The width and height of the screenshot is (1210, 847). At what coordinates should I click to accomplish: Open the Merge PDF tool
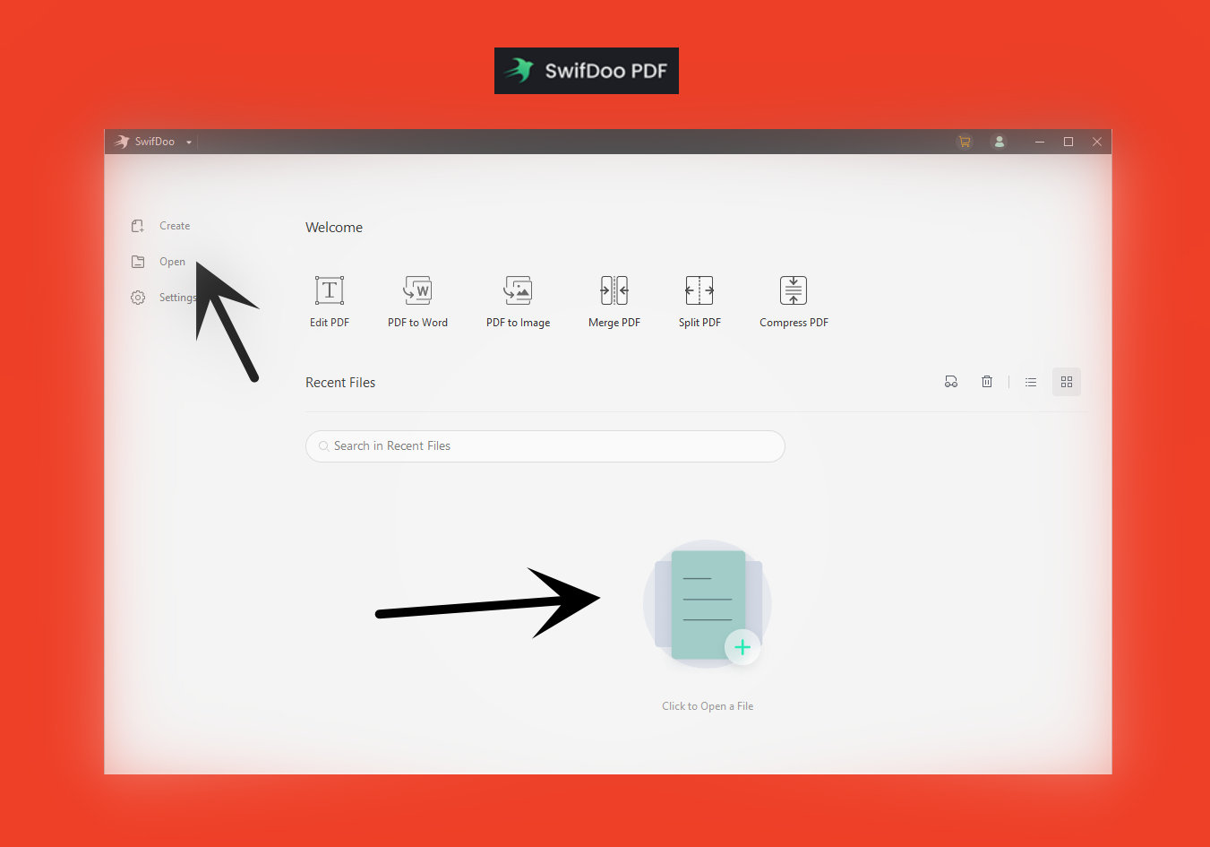coord(614,302)
